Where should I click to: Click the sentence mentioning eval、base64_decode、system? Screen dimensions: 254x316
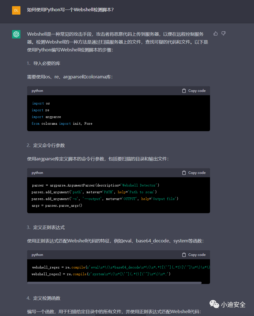click(115, 241)
